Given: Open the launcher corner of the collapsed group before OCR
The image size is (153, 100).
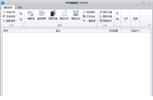Looking at the screenshot, I should (x=120, y=26).
